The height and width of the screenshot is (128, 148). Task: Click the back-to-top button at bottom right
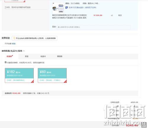[x=144, y=125]
